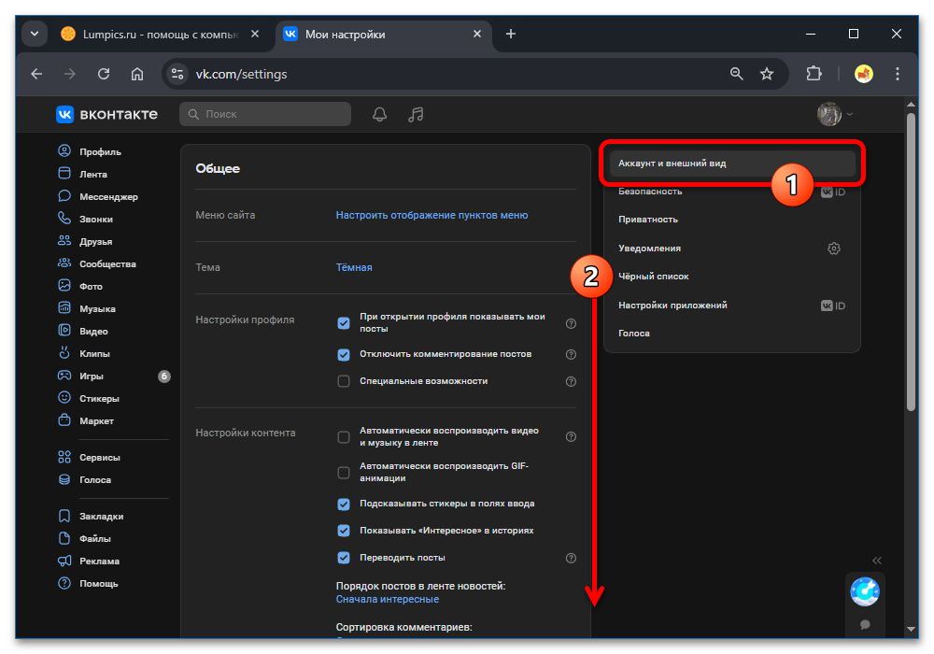Switch to the Lumpics.ru browser tab
The image size is (934, 654).
pyautogui.click(x=160, y=34)
